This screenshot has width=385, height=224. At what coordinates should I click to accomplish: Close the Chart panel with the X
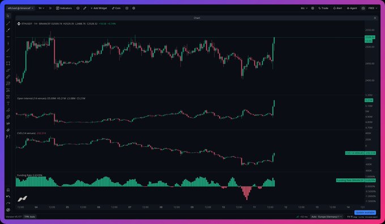(375, 18)
